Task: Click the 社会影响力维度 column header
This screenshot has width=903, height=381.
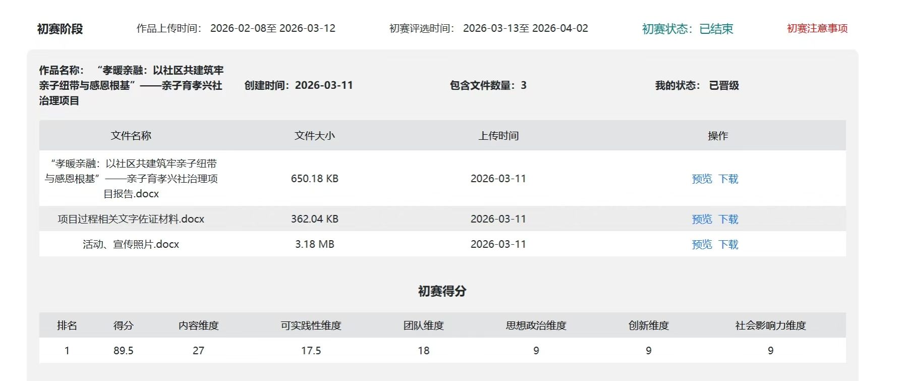Action: (x=770, y=325)
